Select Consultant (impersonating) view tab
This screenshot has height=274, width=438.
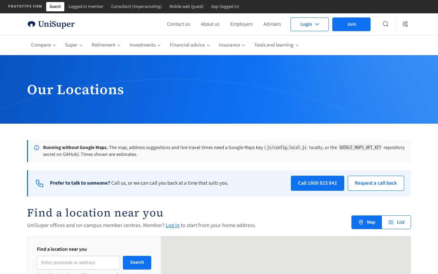point(137,7)
